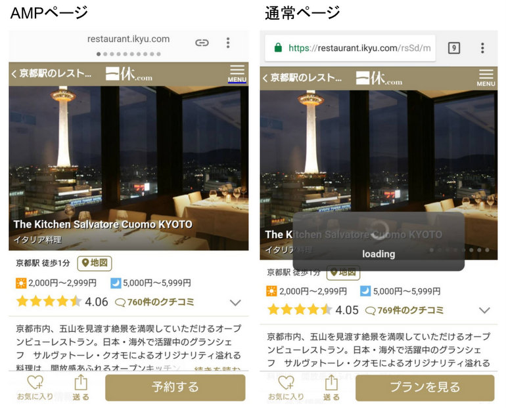Open the 地図 map button on AMP page
Viewport: 506px width, 408px height.
pos(95,264)
